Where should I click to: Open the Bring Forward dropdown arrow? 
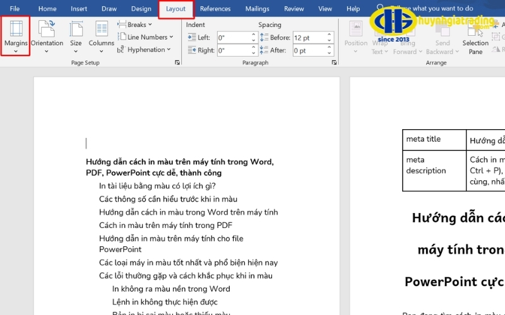pyautogui.click(x=420, y=52)
